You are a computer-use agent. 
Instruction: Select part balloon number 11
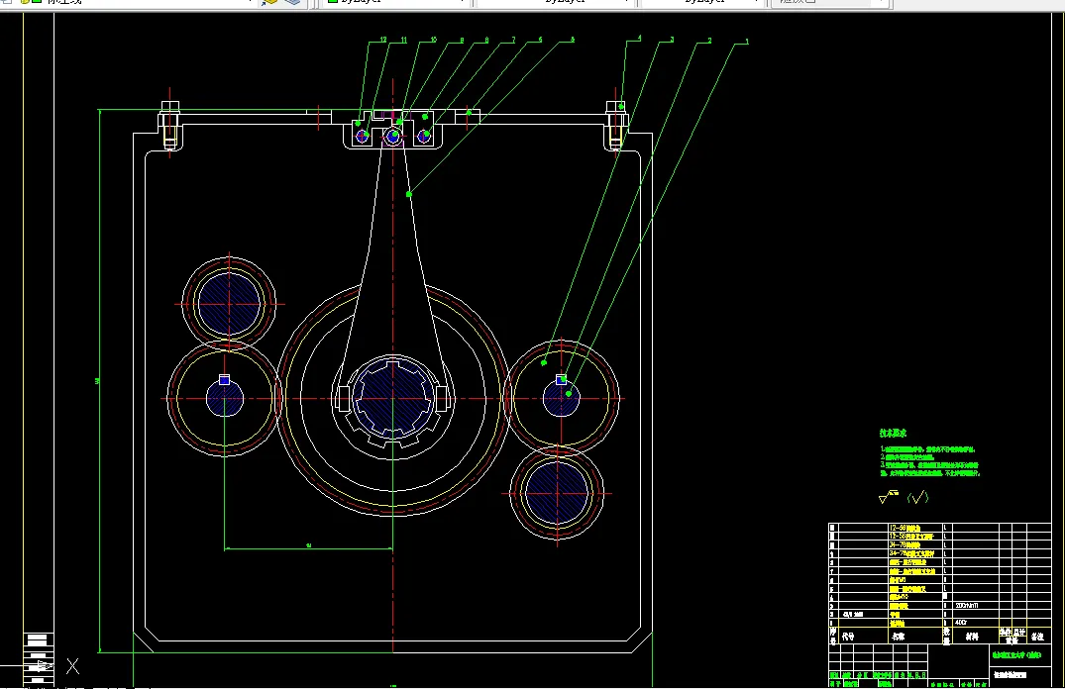(403, 40)
